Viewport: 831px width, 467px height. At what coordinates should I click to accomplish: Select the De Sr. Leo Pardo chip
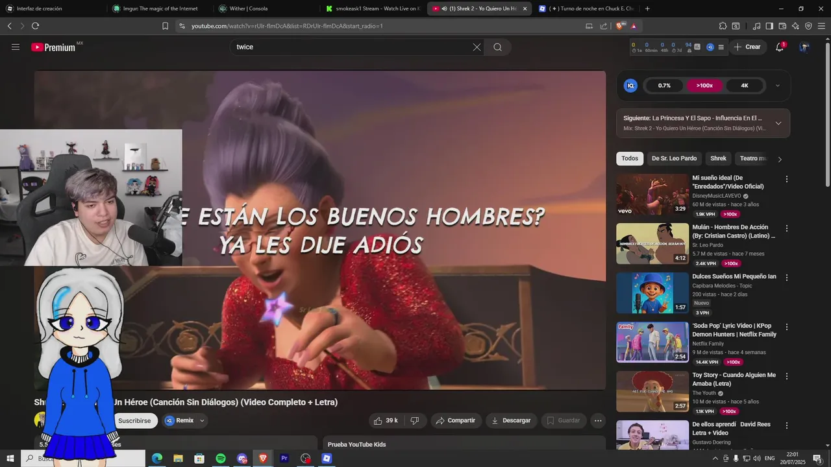[x=674, y=158]
